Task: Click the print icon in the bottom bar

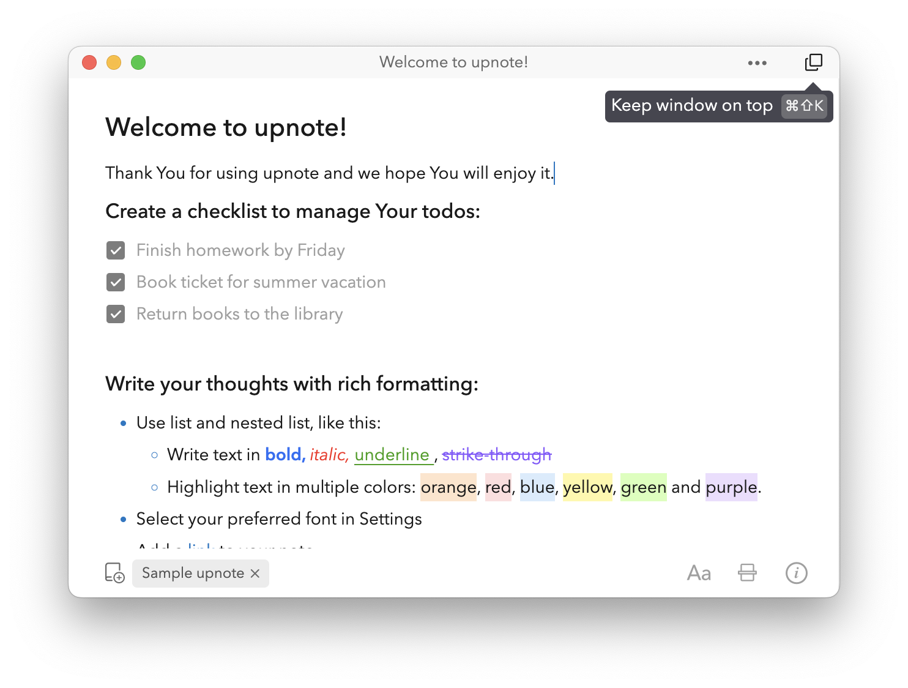Action: click(747, 573)
